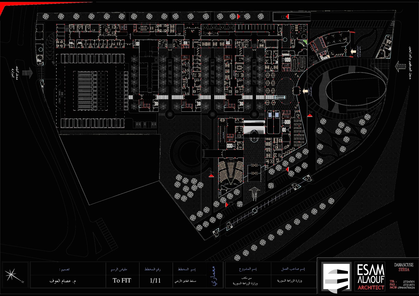This screenshot has height=296, width=419.
Task: Click the 'To FIT' scale value
Action: [122, 281]
